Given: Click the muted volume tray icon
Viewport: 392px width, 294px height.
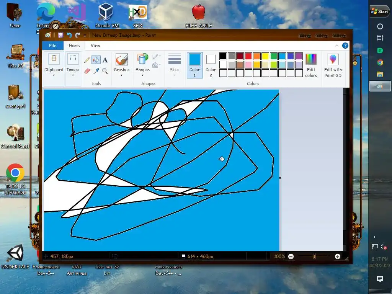Looking at the screenshot, I should (384, 247).
